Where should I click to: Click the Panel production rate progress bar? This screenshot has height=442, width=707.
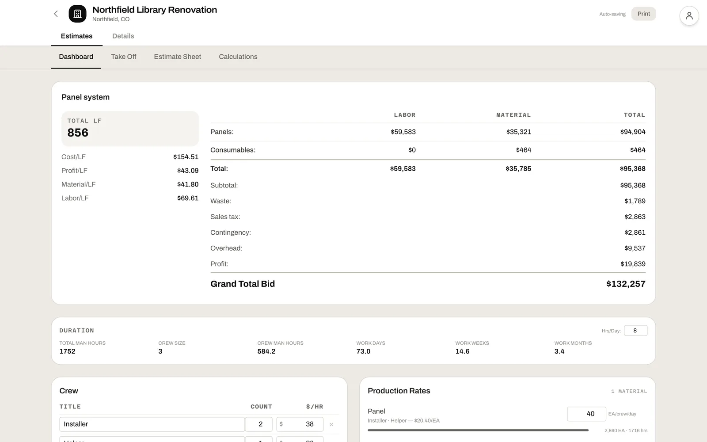pos(478,430)
